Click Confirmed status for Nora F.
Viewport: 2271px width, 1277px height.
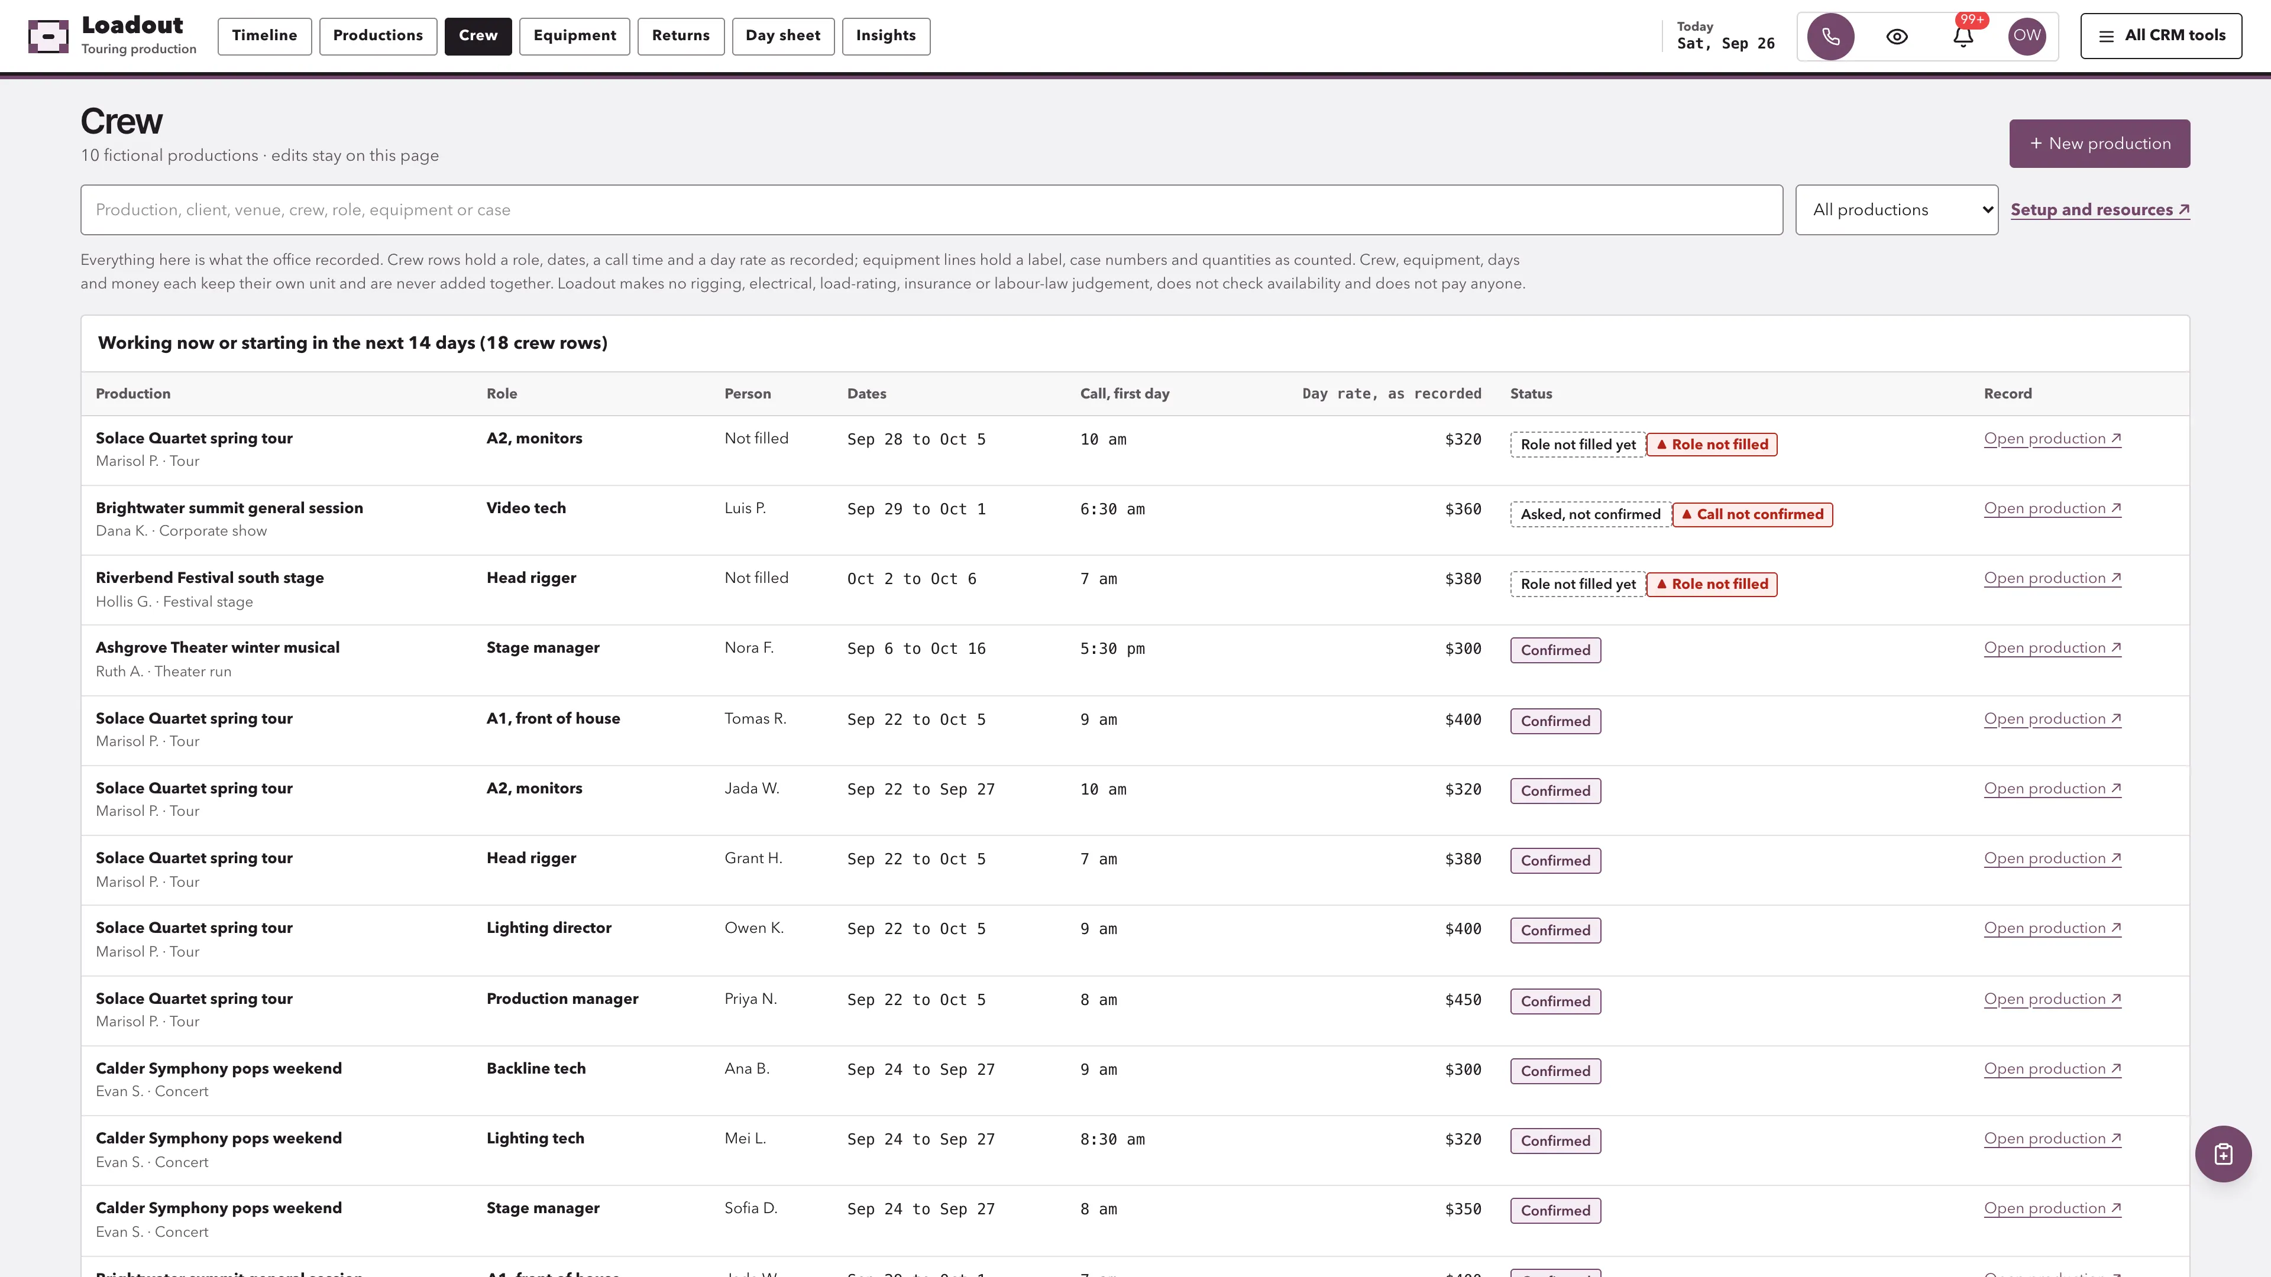[x=1555, y=650]
